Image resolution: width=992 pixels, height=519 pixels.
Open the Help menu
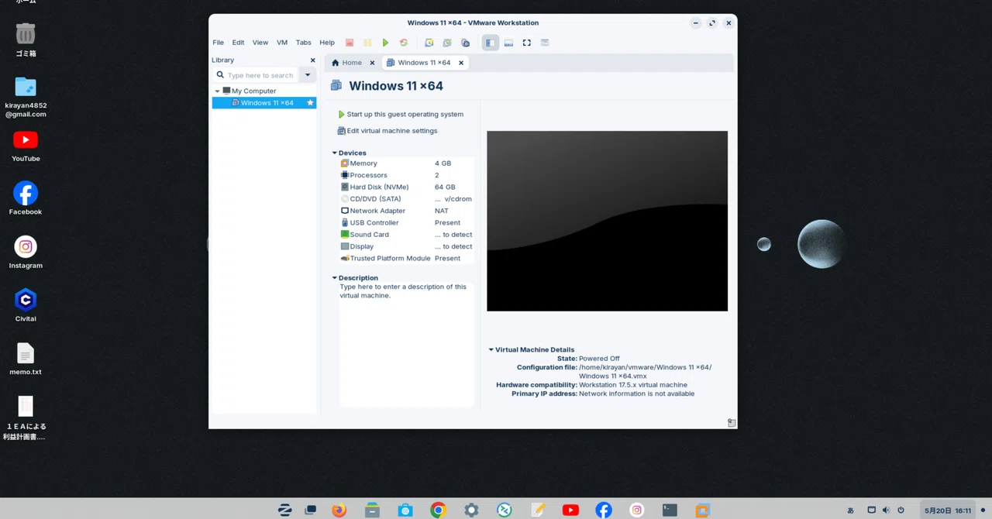pyautogui.click(x=327, y=43)
